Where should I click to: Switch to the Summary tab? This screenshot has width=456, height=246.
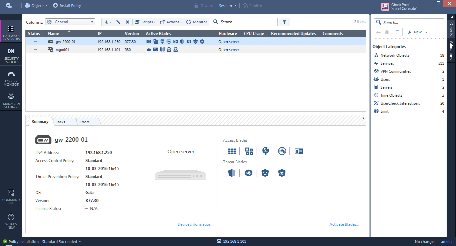pos(40,122)
